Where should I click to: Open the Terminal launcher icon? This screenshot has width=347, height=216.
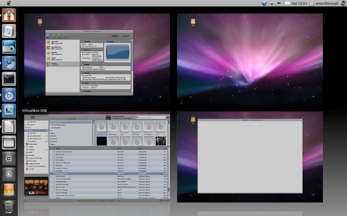point(9,79)
